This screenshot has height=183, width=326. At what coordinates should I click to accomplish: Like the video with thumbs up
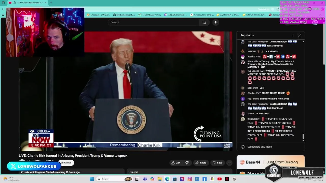(x=176, y=163)
